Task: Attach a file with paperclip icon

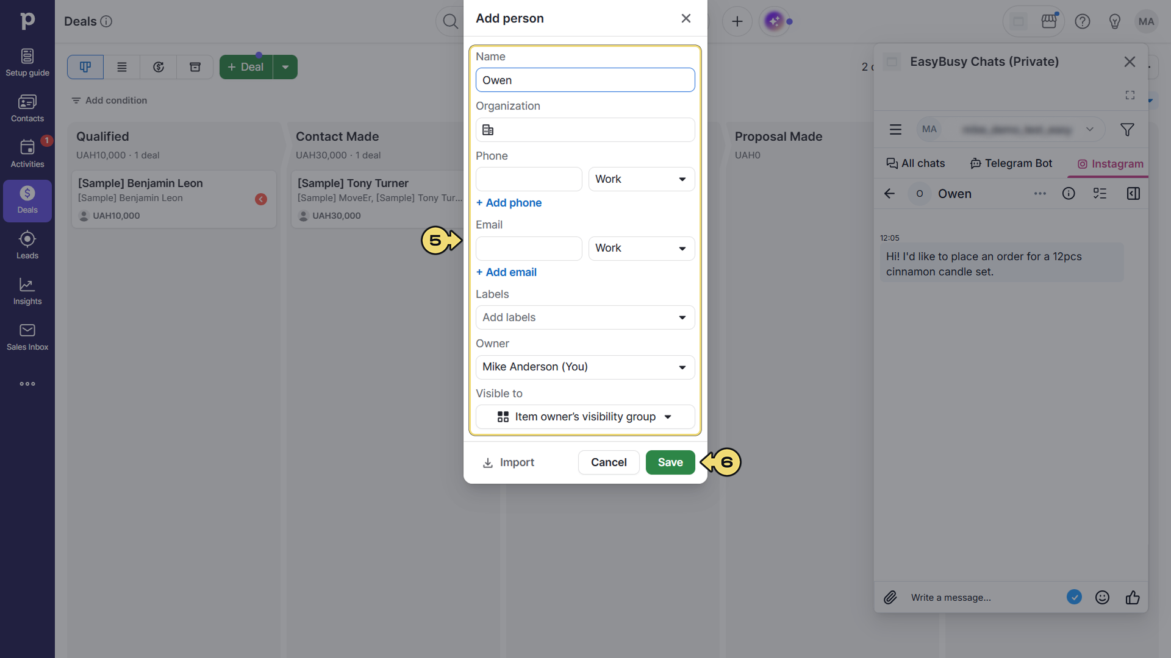Action: [890, 598]
